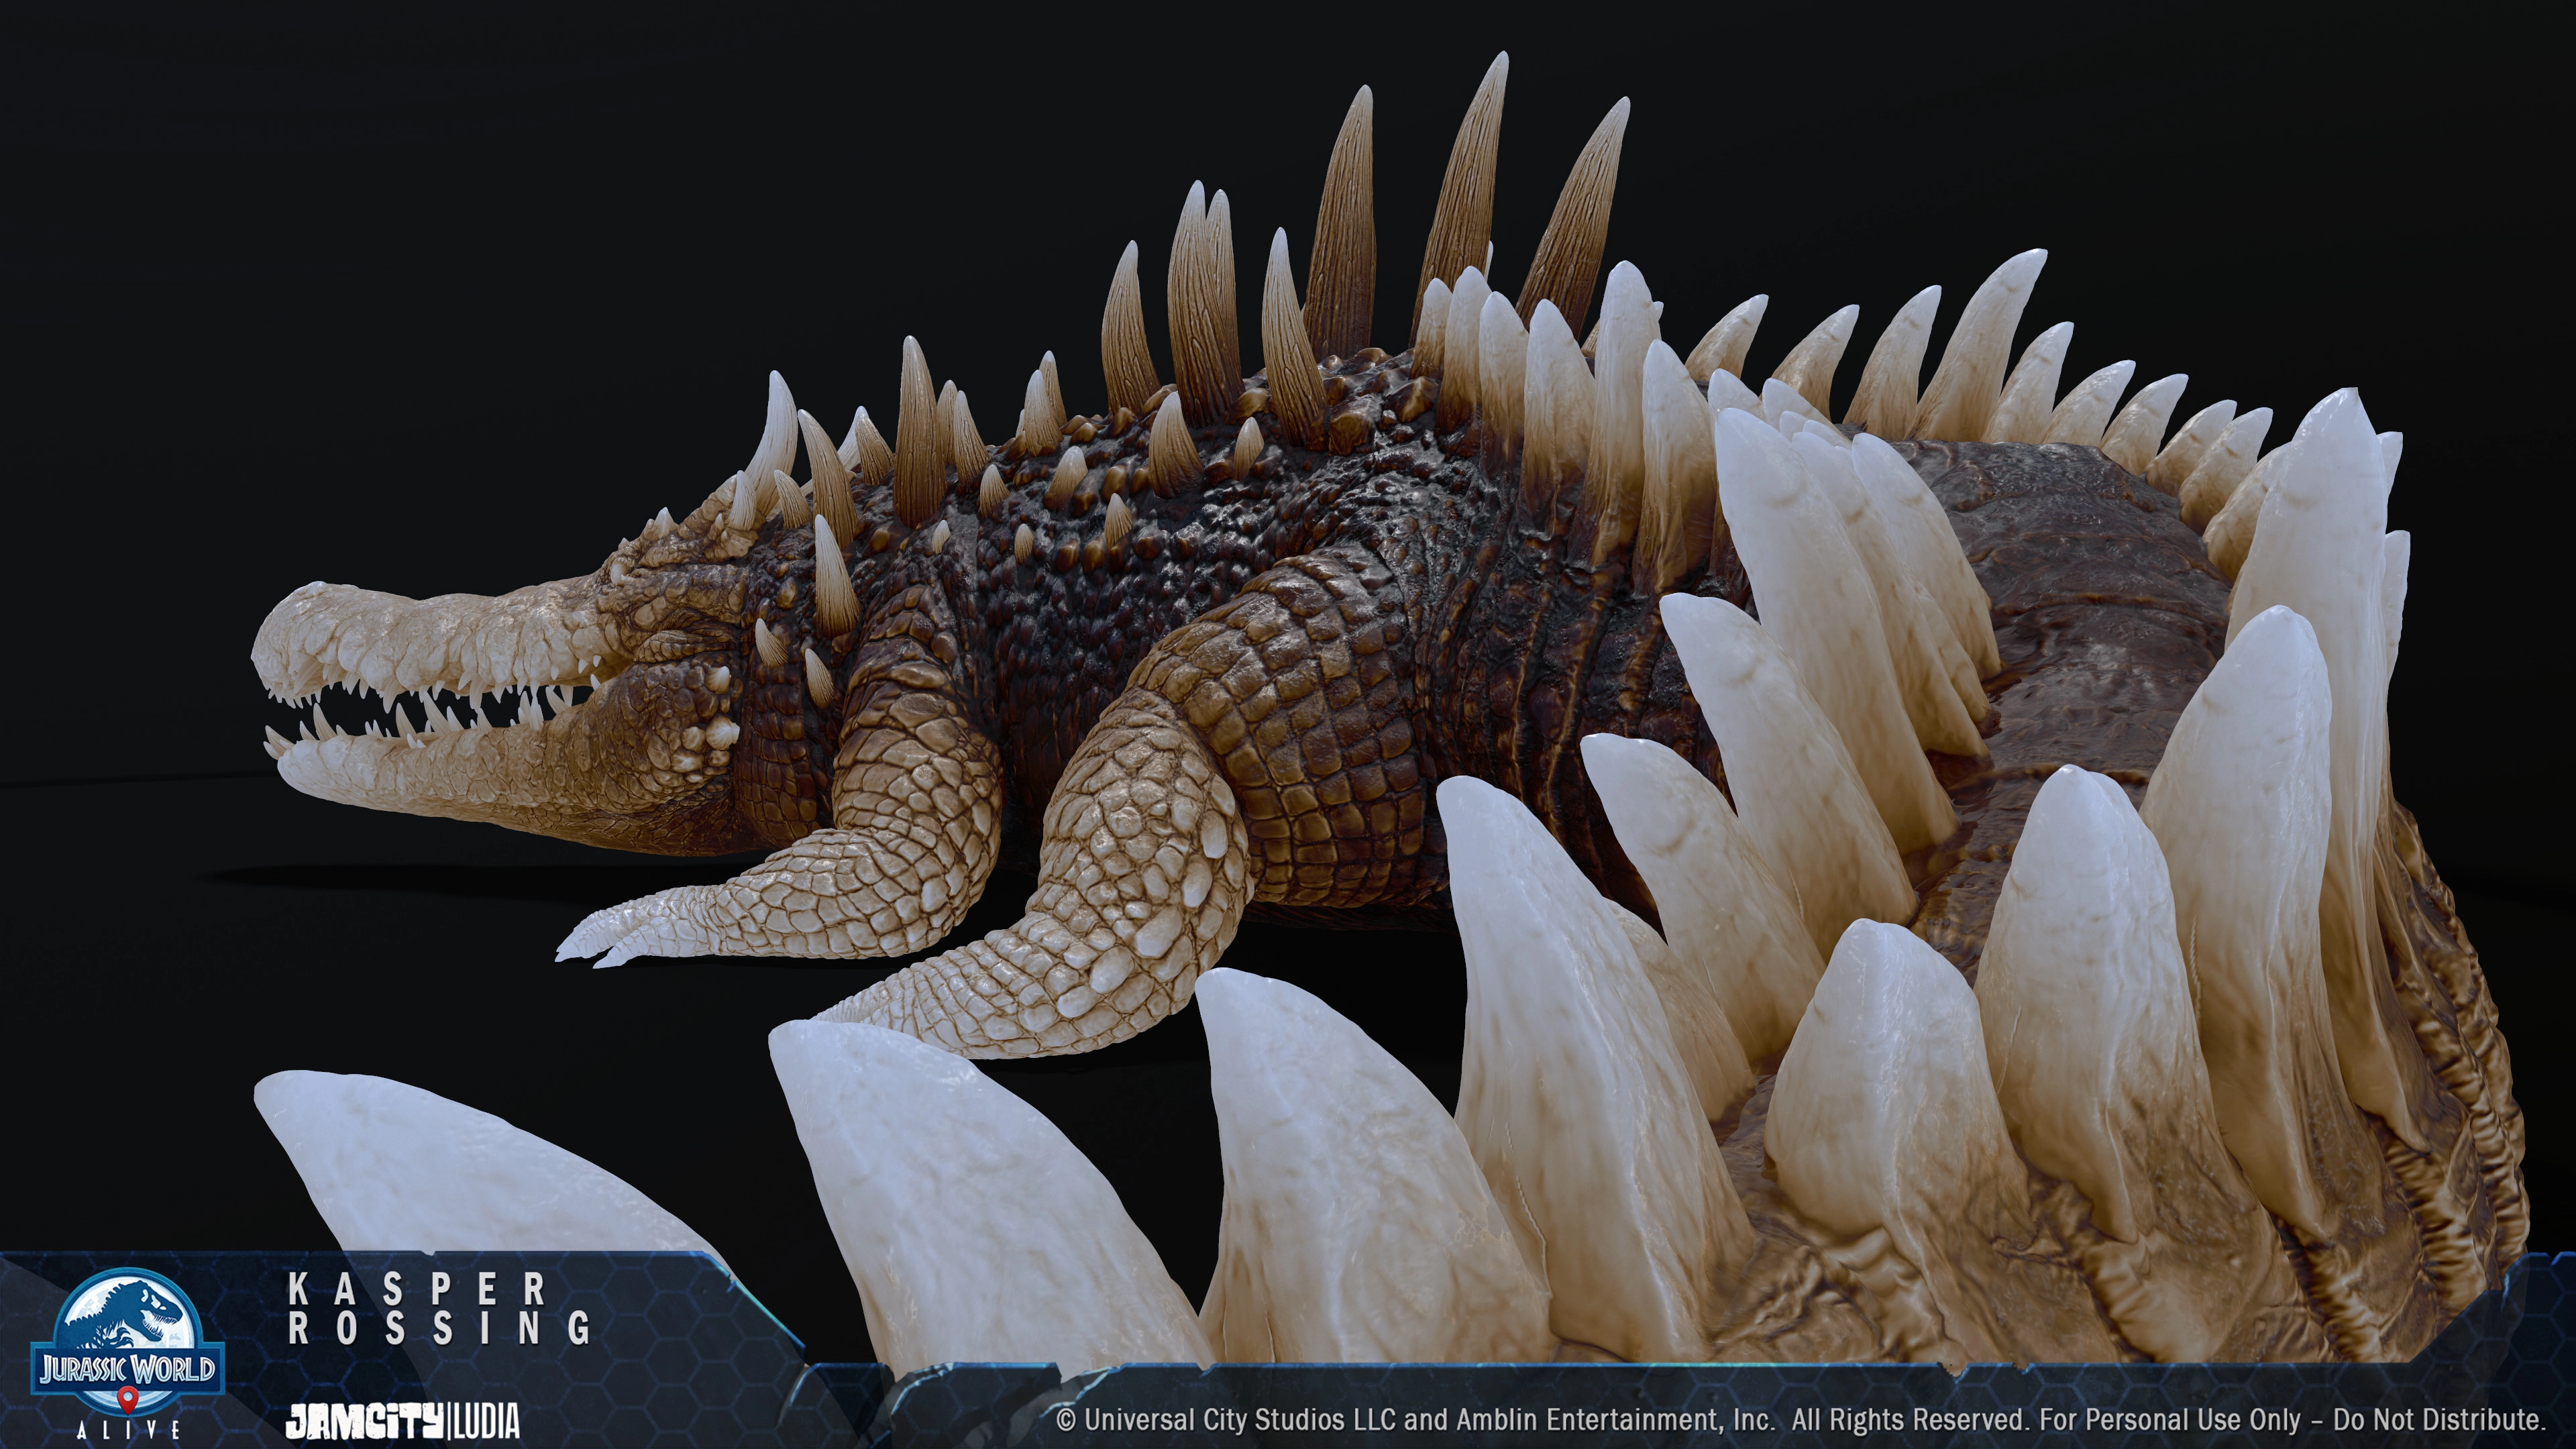Click the KASPER name text

[x=417, y=1289]
